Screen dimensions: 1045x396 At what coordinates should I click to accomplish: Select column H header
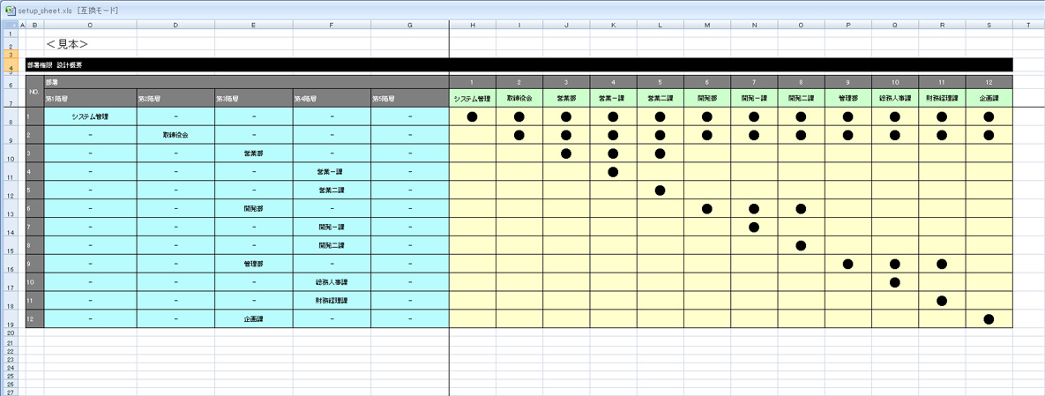472,24
